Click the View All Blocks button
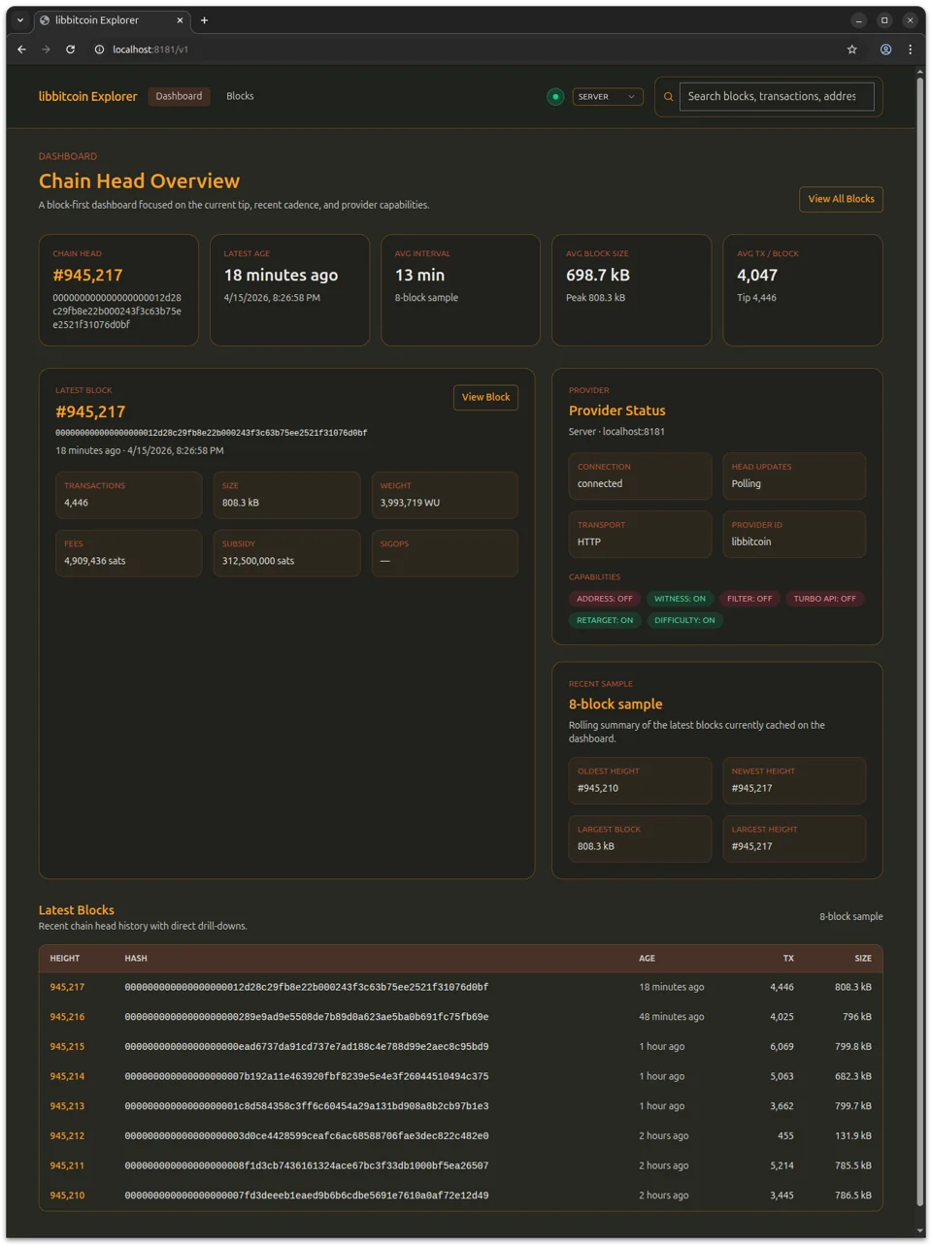 click(841, 199)
